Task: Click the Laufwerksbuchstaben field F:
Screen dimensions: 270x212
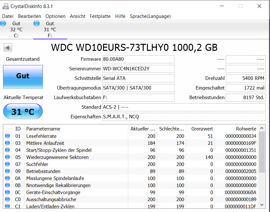Action: point(138,98)
